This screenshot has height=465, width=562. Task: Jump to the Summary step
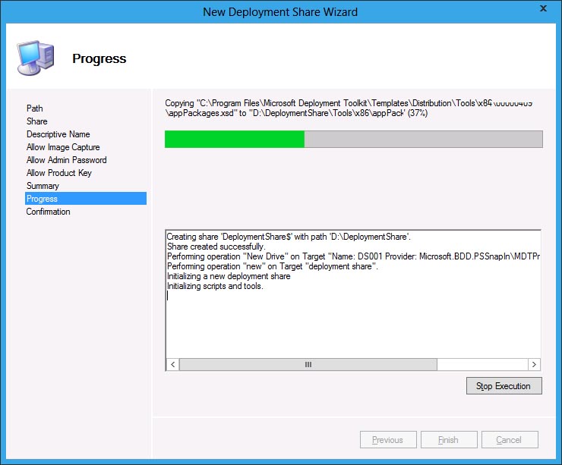point(43,186)
